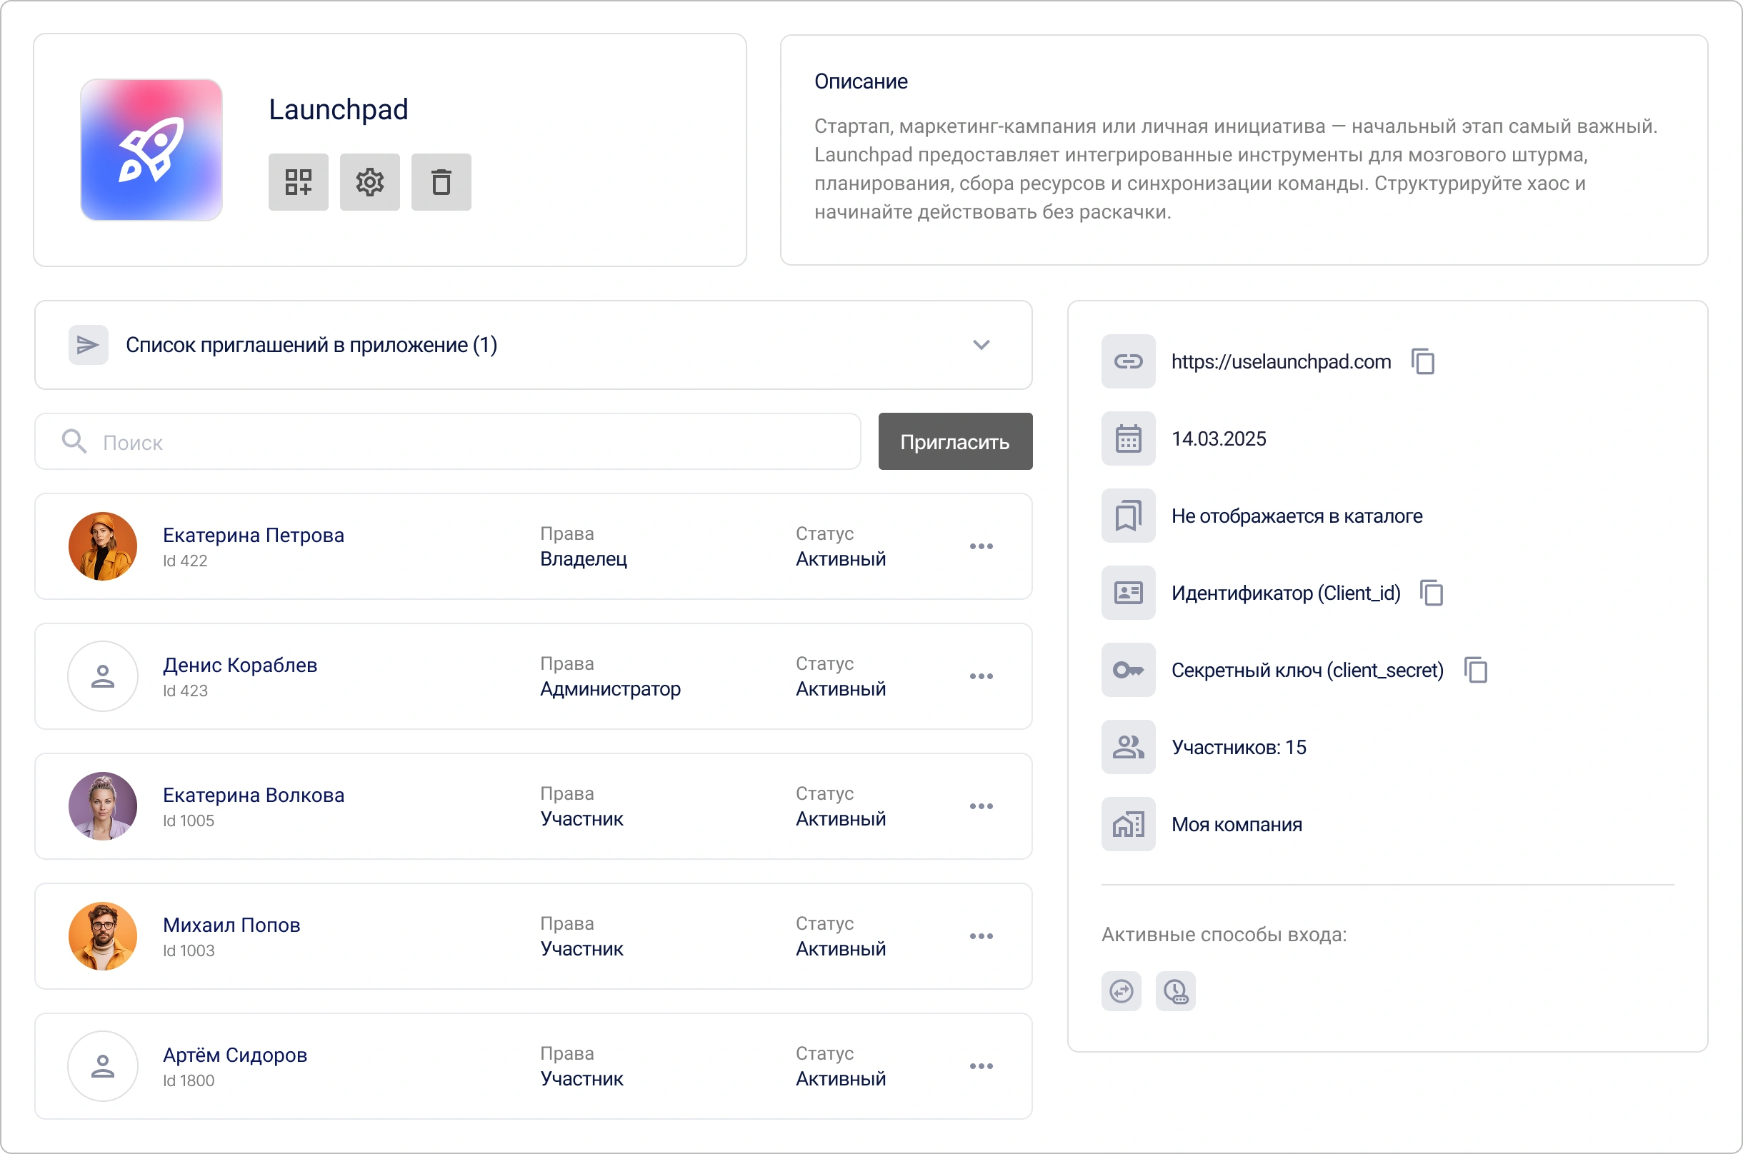Copy the client_secret secret key icon
The height and width of the screenshot is (1154, 1743).
1475,670
